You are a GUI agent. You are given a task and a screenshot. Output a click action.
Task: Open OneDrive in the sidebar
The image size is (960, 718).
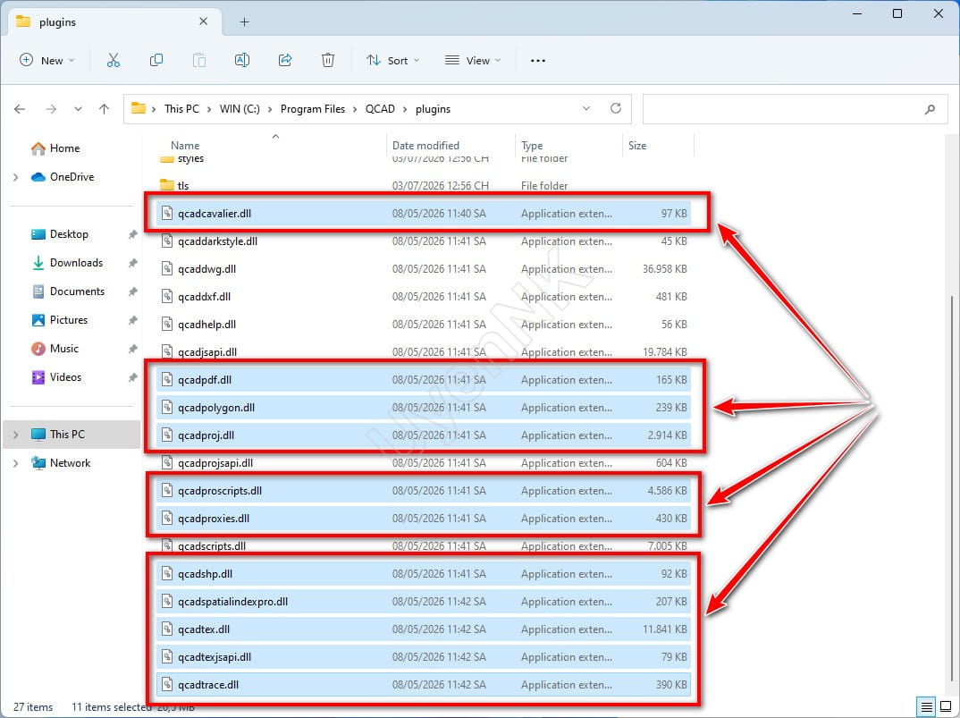coord(63,177)
